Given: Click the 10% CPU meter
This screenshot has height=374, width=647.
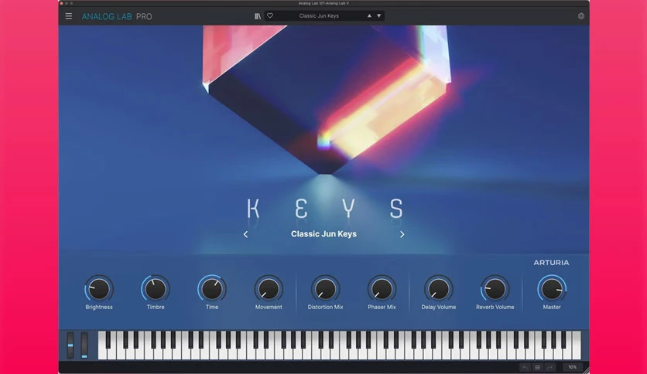Looking at the screenshot, I should point(572,367).
